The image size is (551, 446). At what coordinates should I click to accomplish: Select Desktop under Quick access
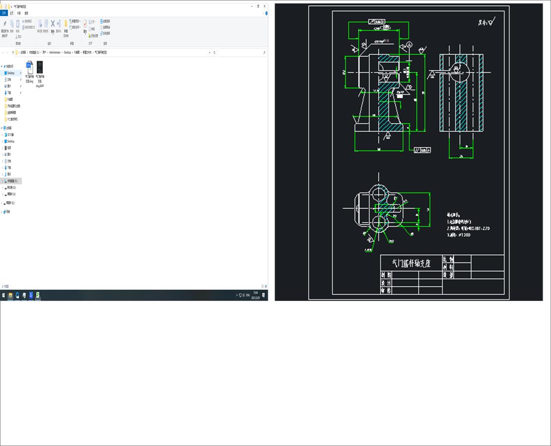(x=11, y=73)
